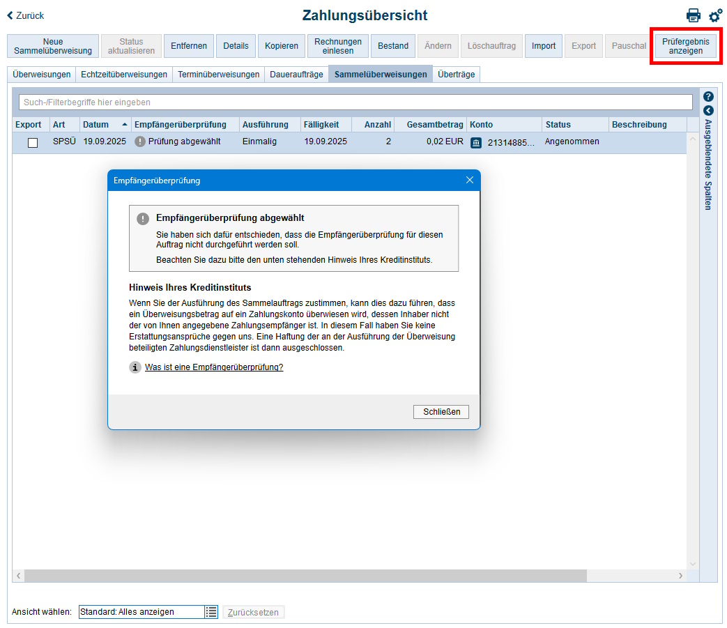
Task: Click the info icon beside the Empfängerüberprüfung link
Action: [x=135, y=367]
